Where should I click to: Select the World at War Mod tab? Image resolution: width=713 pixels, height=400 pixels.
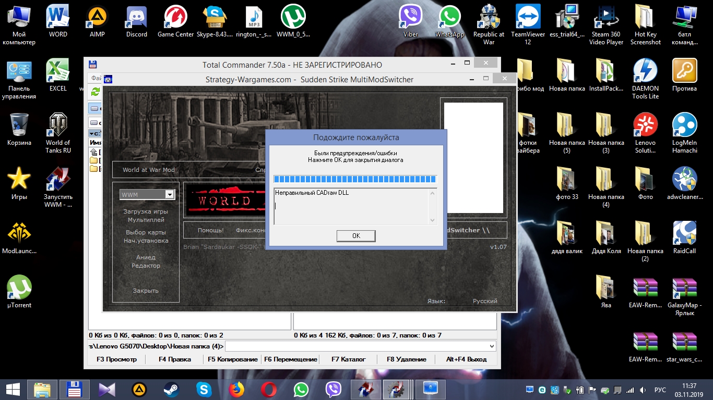pos(149,170)
